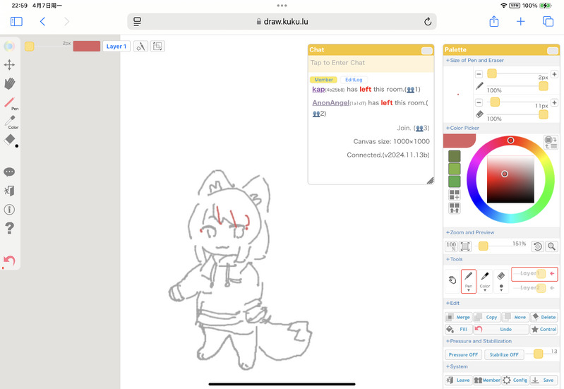
Task: Click the Safari new tab plus icon
Action: pyautogui.click(x=520, y=22)
